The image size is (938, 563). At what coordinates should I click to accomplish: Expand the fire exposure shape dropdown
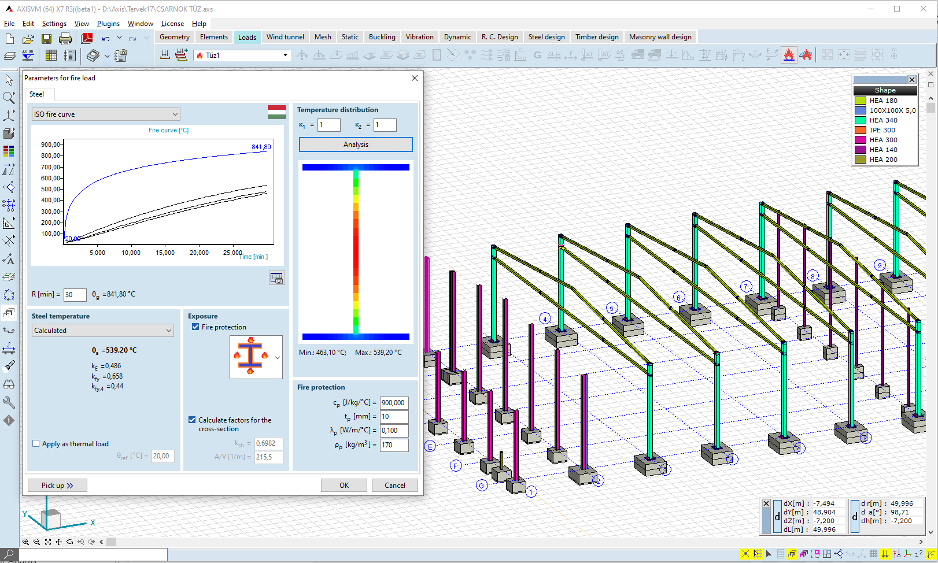point(278,358)
